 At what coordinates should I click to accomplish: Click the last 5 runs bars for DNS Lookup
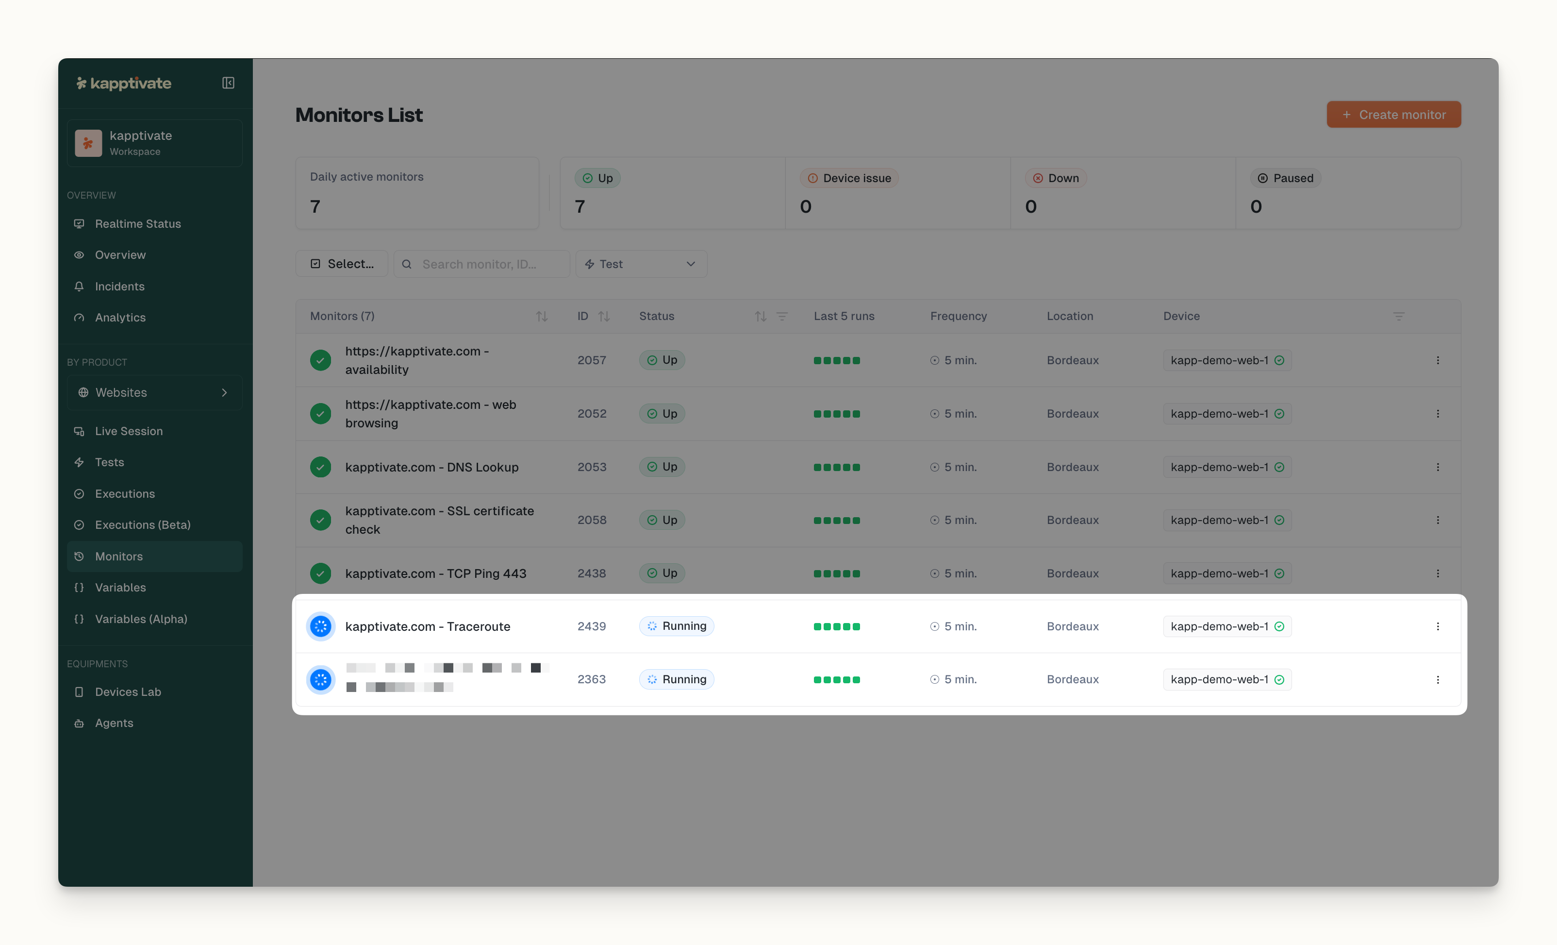(x=837, y=467)
